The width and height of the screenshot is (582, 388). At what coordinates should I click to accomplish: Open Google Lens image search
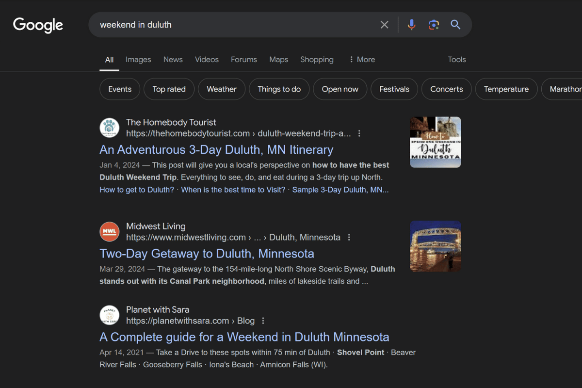434,25
